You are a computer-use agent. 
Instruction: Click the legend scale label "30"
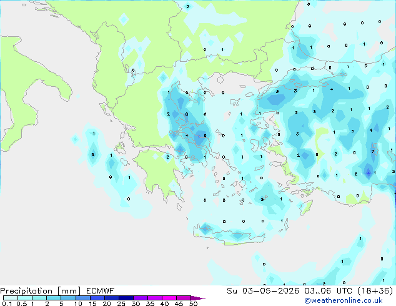(136, 304)
